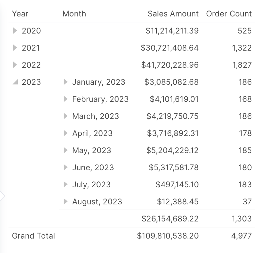Expand February, 2023 month row
Viewport: 273px width, 253px height.
pos(66,99)
